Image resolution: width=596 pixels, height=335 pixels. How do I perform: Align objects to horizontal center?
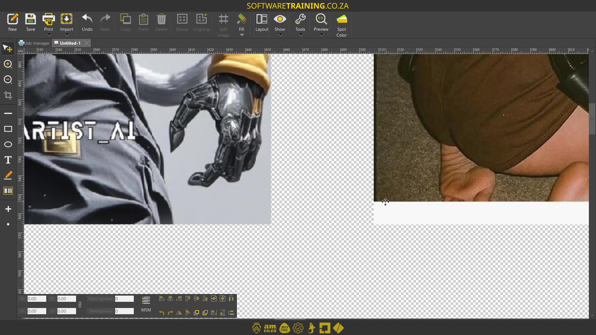[170, 299]
